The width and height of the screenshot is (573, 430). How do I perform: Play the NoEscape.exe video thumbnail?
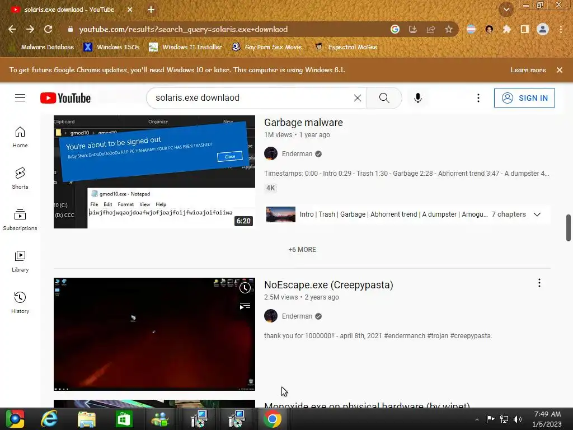coord(154,334)
